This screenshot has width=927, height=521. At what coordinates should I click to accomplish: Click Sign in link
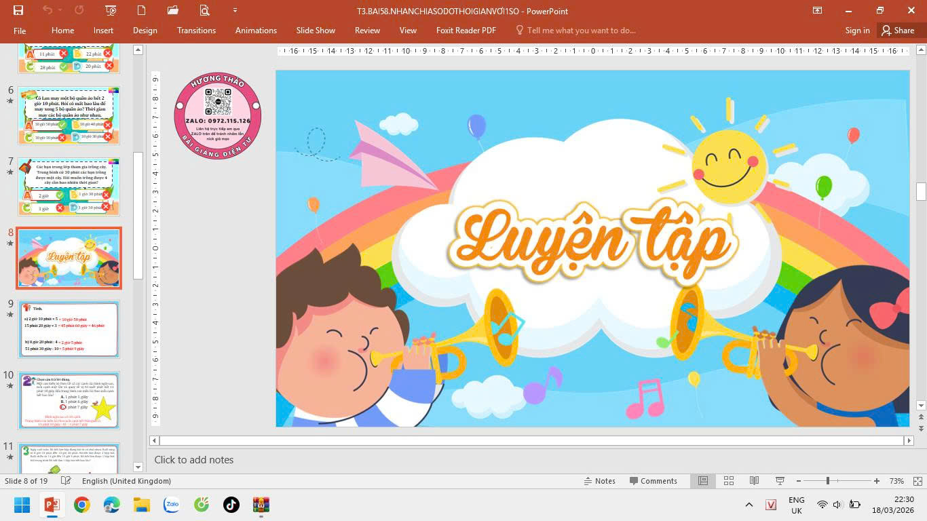tap(857, 31)
